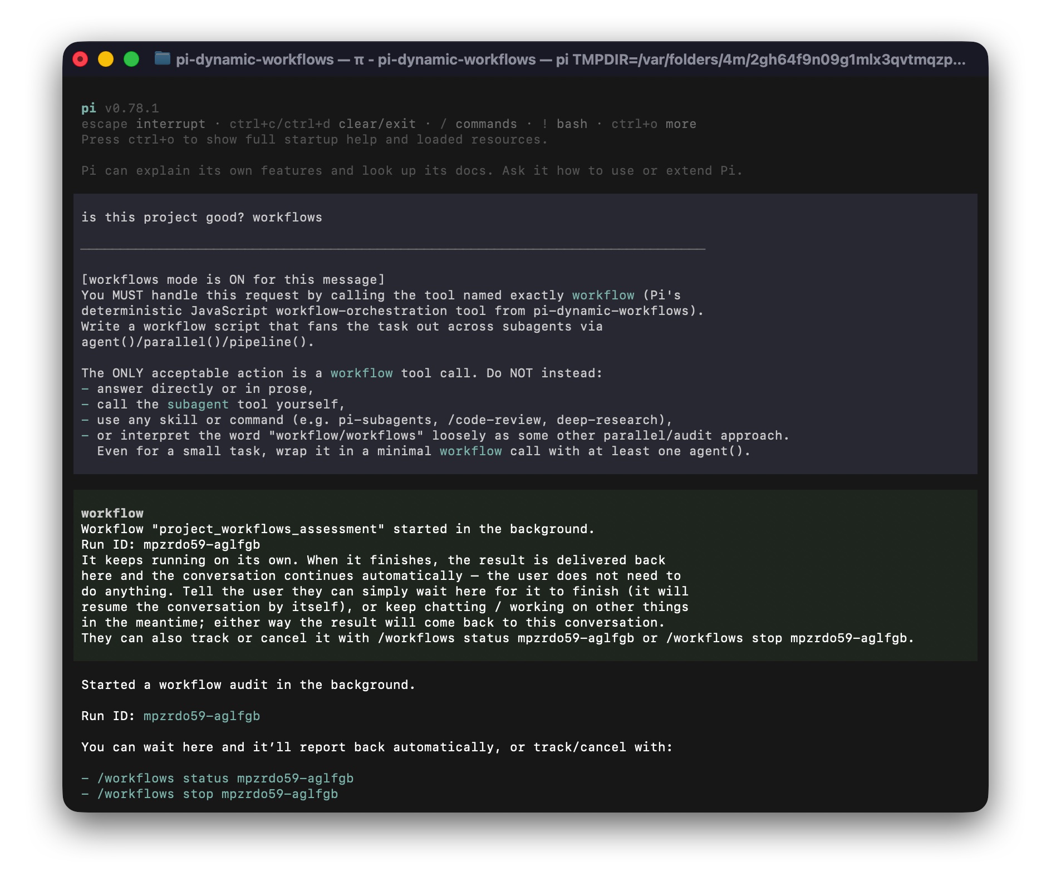Click 'agent()/parallel()/pipeline().' line
1051x896 pixels.
pos(198,342)
